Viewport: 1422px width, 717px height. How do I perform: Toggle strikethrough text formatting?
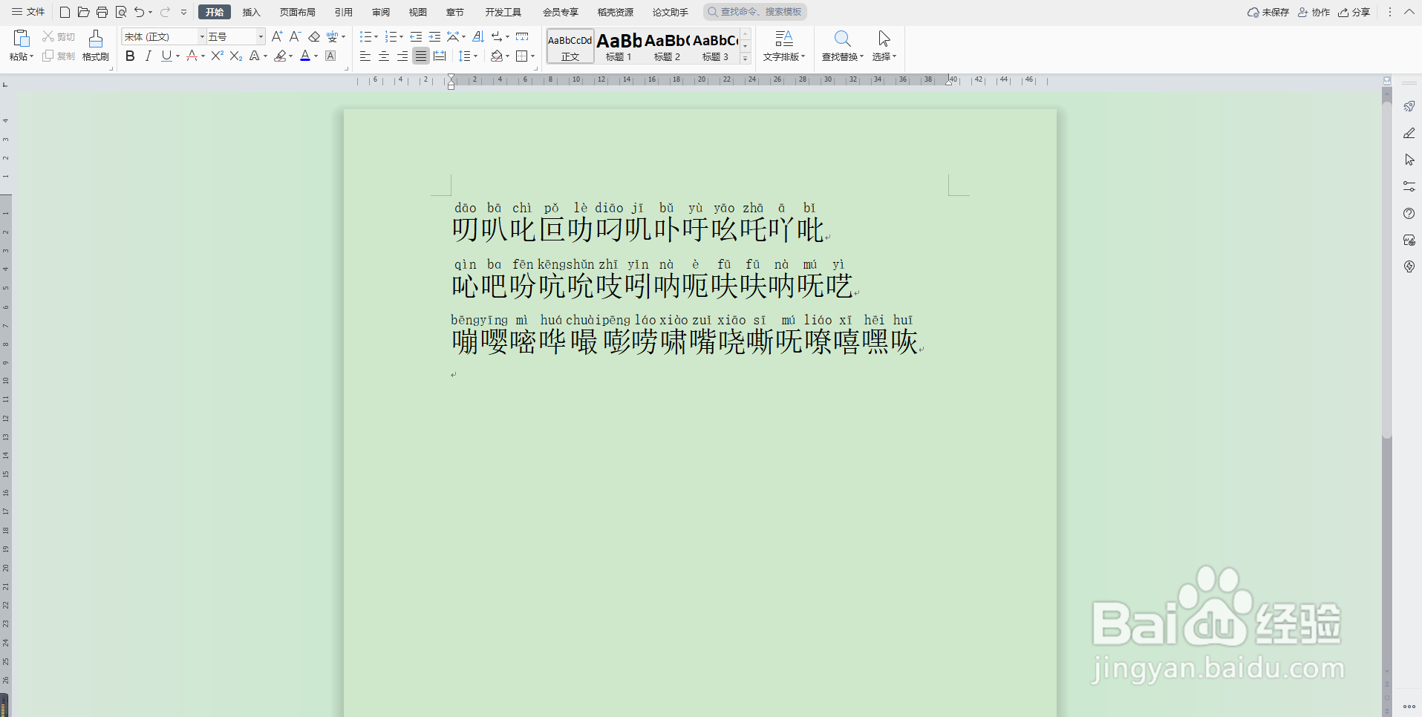coord(192,56)
